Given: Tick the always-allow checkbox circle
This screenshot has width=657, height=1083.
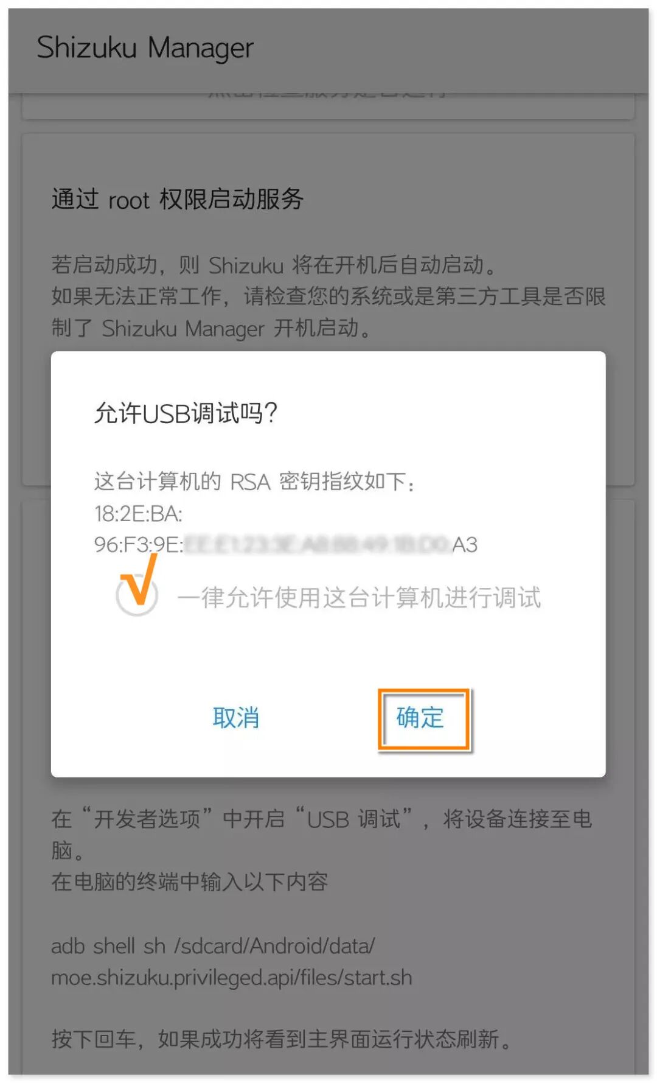Looking at the screenshot, I should click(x=137, y=595).
